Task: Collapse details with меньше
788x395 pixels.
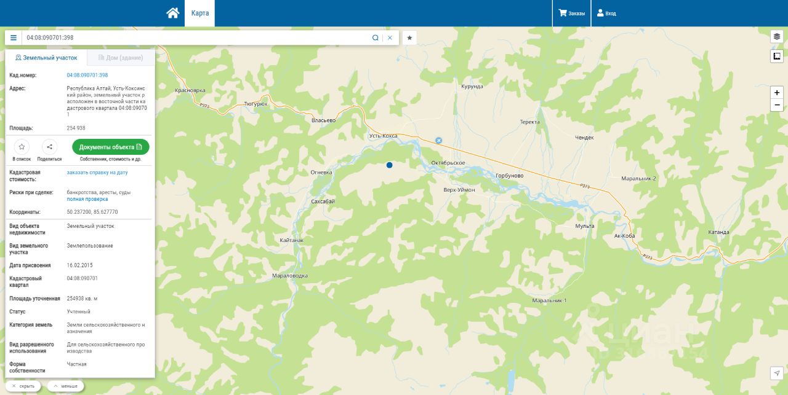Action: (x=65, y=386)
